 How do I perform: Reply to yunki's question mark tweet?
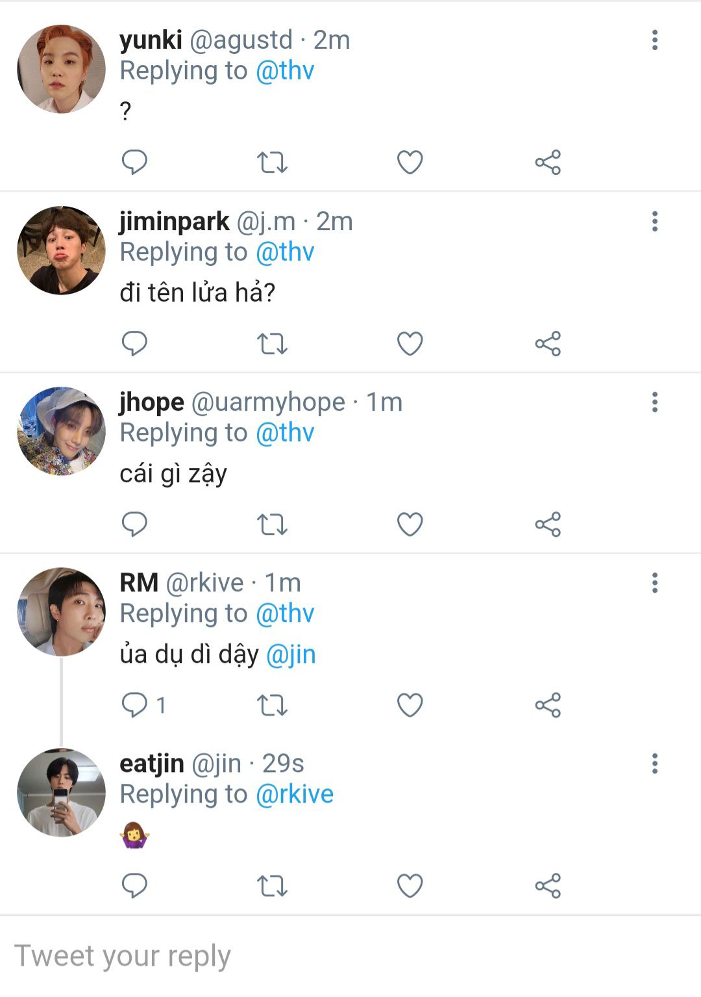(x=134, y=162)
